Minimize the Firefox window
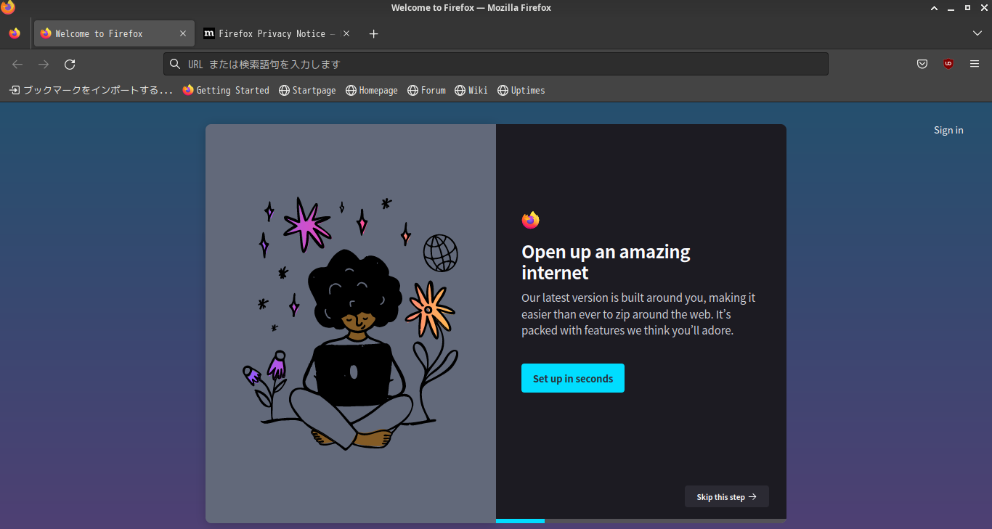The height and width of the screenshot is (529, 992). point(951,8)
